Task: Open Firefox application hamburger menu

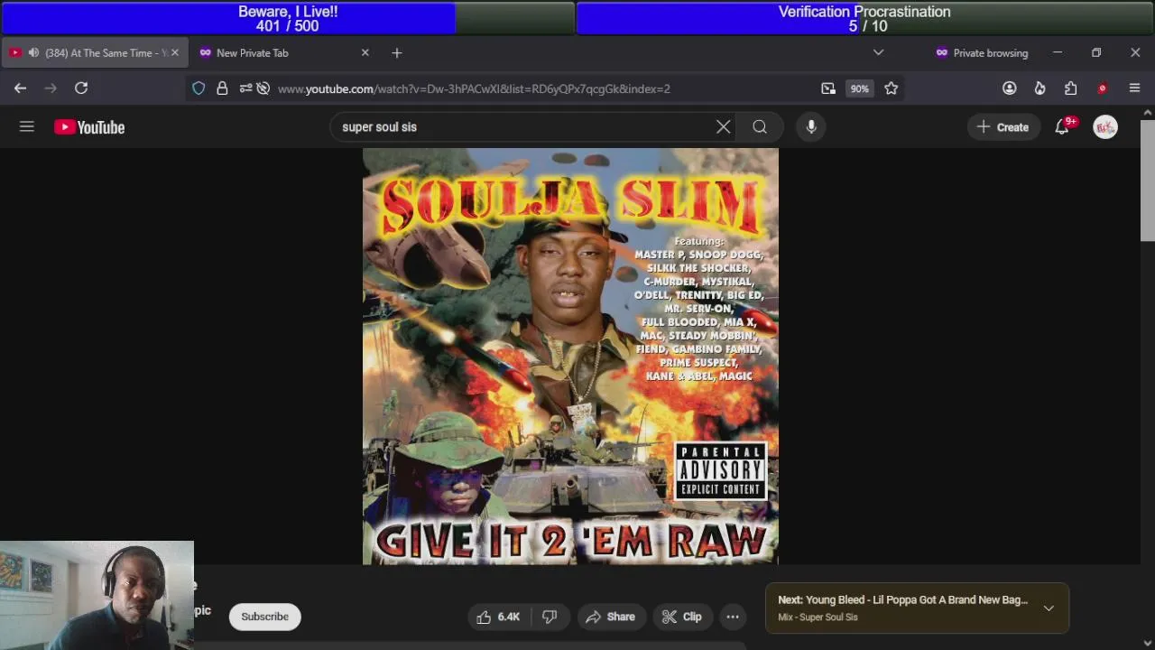Action: click(x=1134, y=88)
